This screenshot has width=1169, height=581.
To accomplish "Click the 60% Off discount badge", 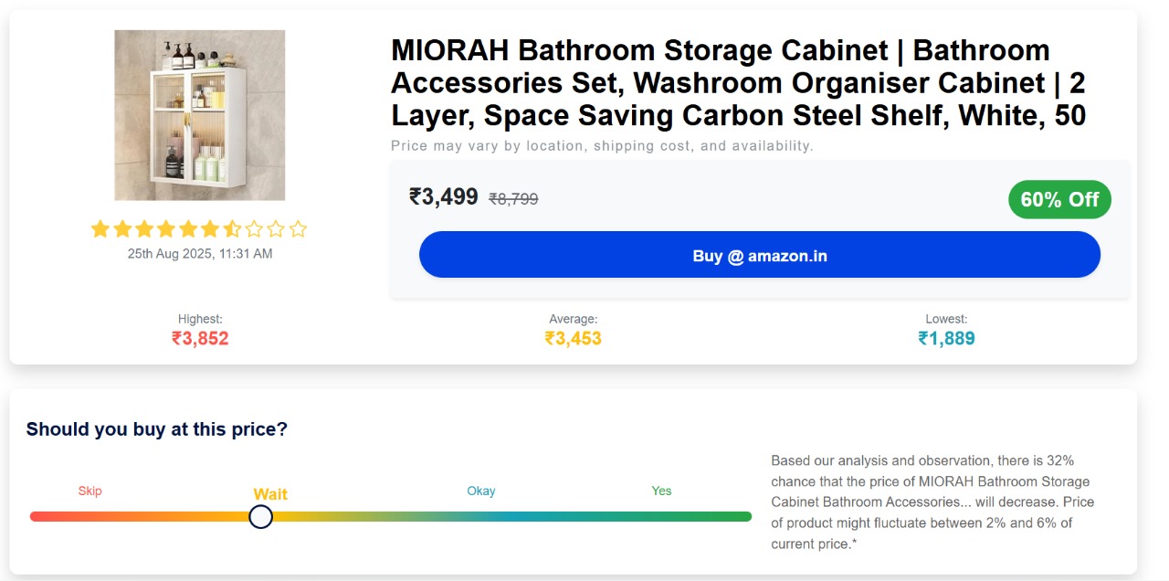I will click(x=1059, y=200).
